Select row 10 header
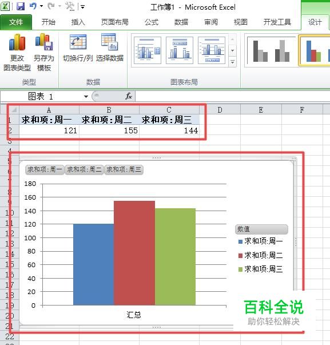Screen dimensions: 330x345 pos(10,212)
